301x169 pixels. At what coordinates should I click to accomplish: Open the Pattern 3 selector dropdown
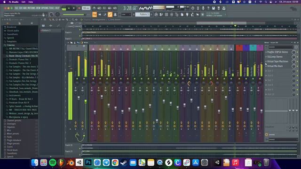[x=143, y=15]
